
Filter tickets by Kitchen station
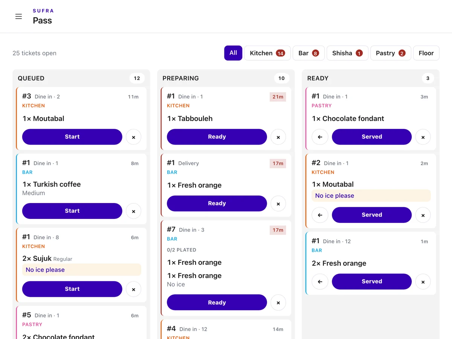point(267,53)
